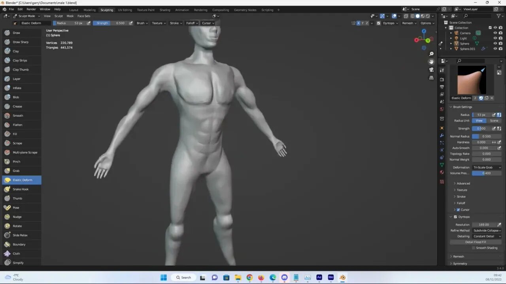Viewport: 506px width, 284px height.
Task: Open the Mask menu
Action: 70,16
